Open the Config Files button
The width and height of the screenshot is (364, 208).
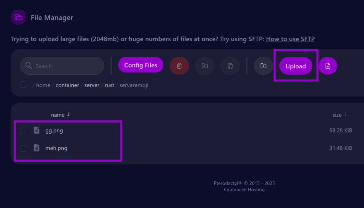(140, 65)
